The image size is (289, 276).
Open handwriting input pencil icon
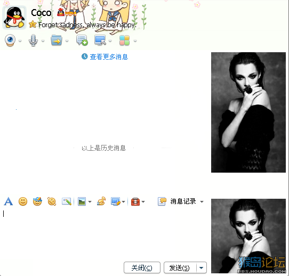[67, 201]
